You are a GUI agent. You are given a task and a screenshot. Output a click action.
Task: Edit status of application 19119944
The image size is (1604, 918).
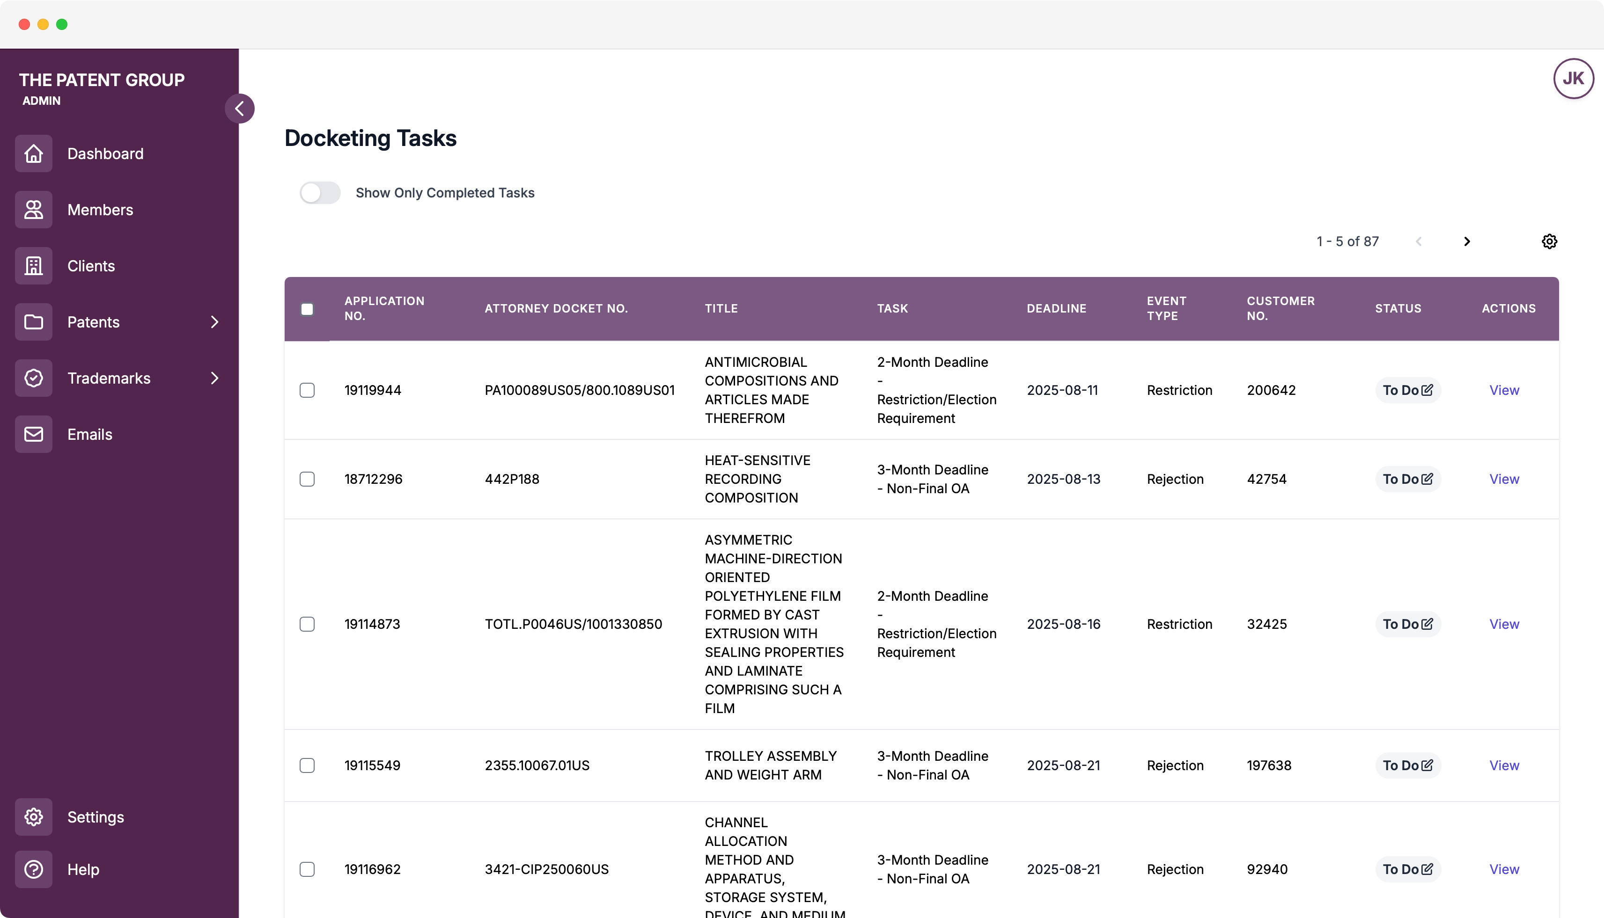click(x=1427, y=390)
